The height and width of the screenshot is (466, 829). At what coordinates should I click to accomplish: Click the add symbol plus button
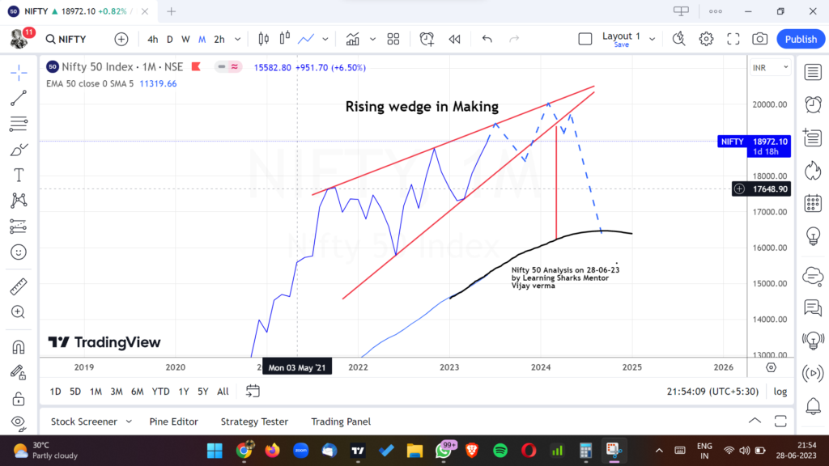[x=121, y=39]
